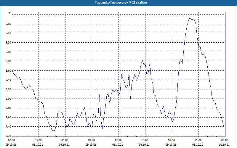Click the '8,40' axis label

pyautogui.click(x=8, y=80)
